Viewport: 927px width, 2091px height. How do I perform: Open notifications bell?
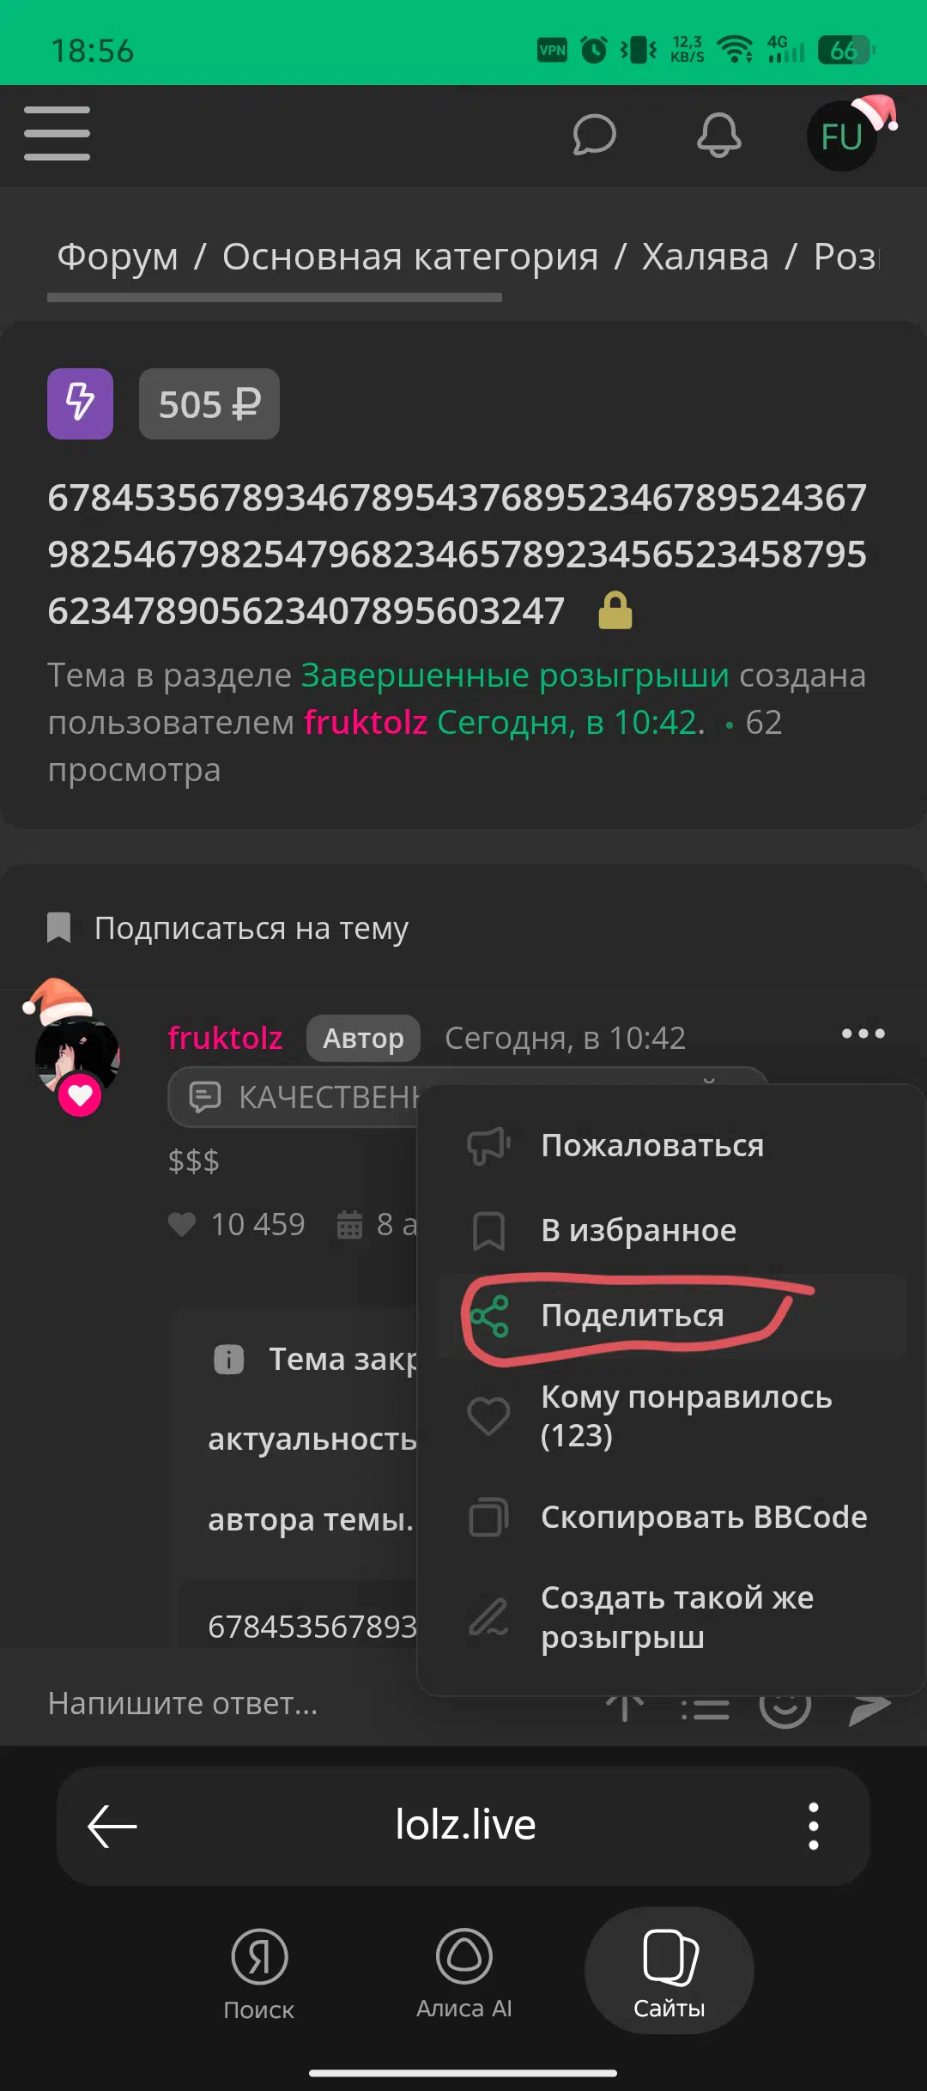[x=718, y=135]
